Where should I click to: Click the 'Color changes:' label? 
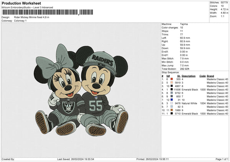(170, 28)
